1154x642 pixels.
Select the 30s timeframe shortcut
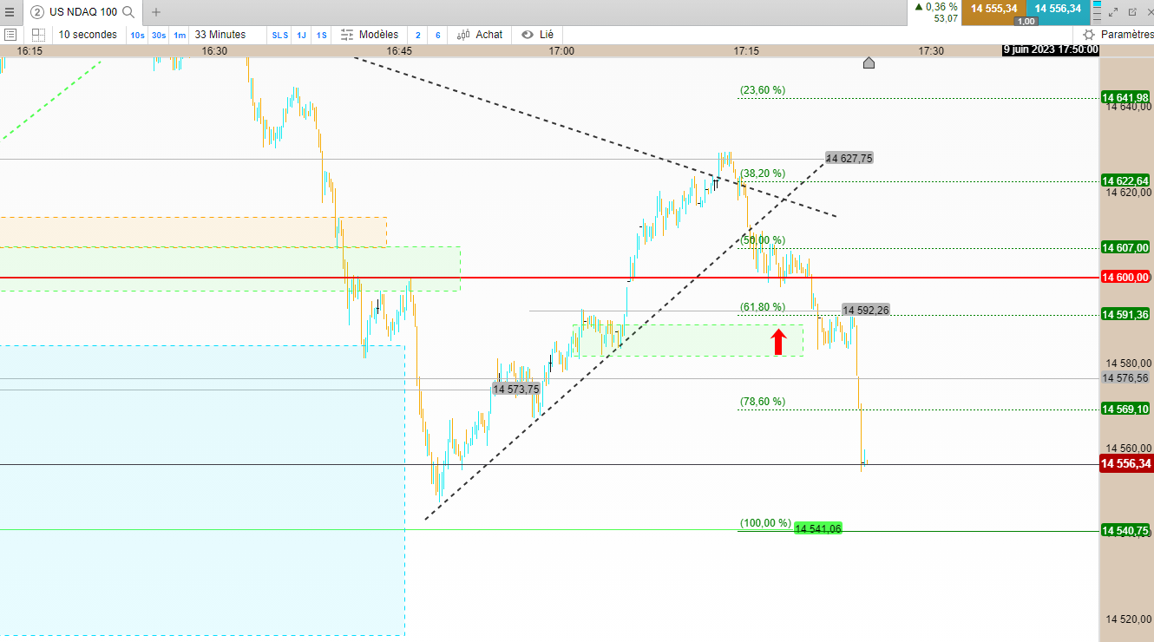click(x=158, y=35)
